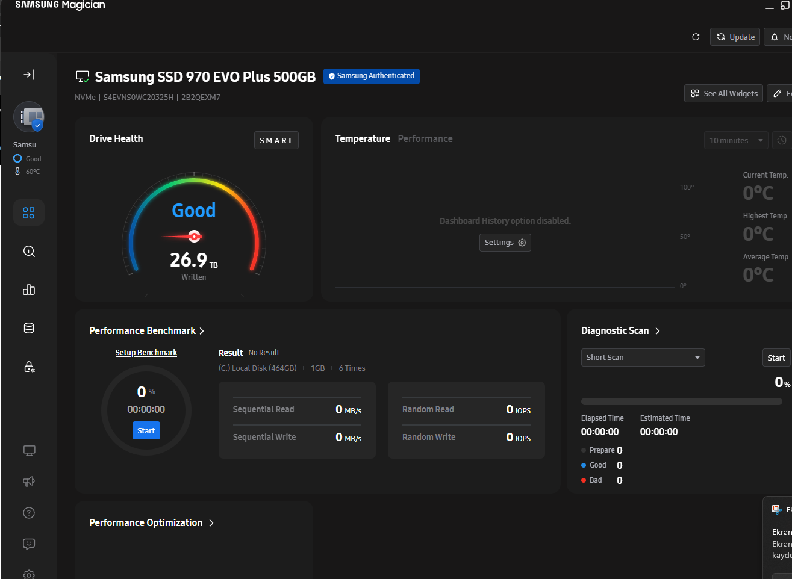Click the Drive Health gauge showing Good
This screenshot has width=792, height=579.
pyautogui.click(x=194, y=226)
